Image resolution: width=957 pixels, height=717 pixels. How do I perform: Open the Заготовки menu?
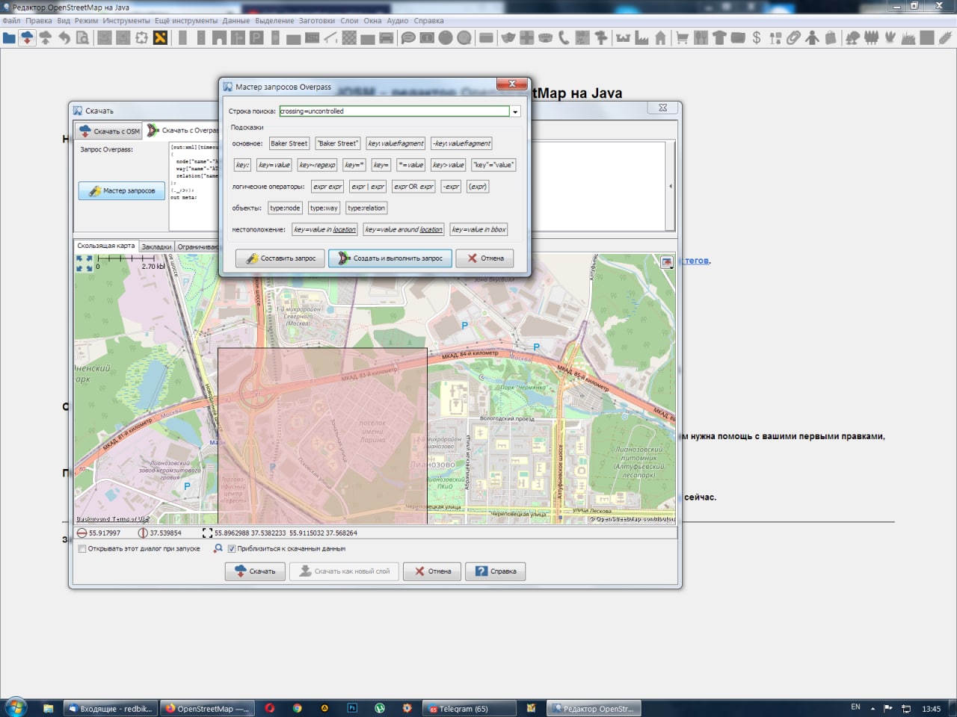coord(317,21)
